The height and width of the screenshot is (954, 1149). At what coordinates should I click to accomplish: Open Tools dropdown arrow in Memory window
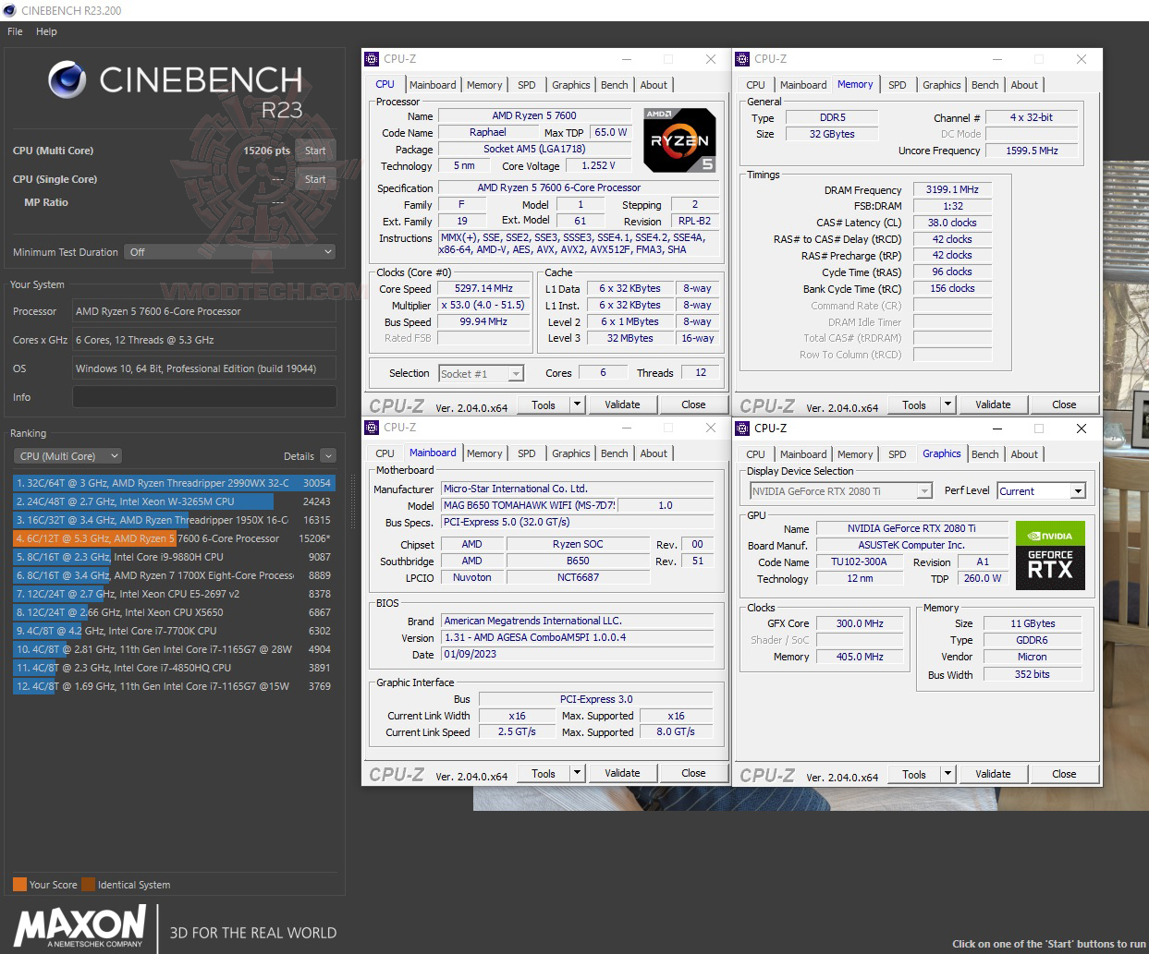pyautogui.click(x=947, y=404)
